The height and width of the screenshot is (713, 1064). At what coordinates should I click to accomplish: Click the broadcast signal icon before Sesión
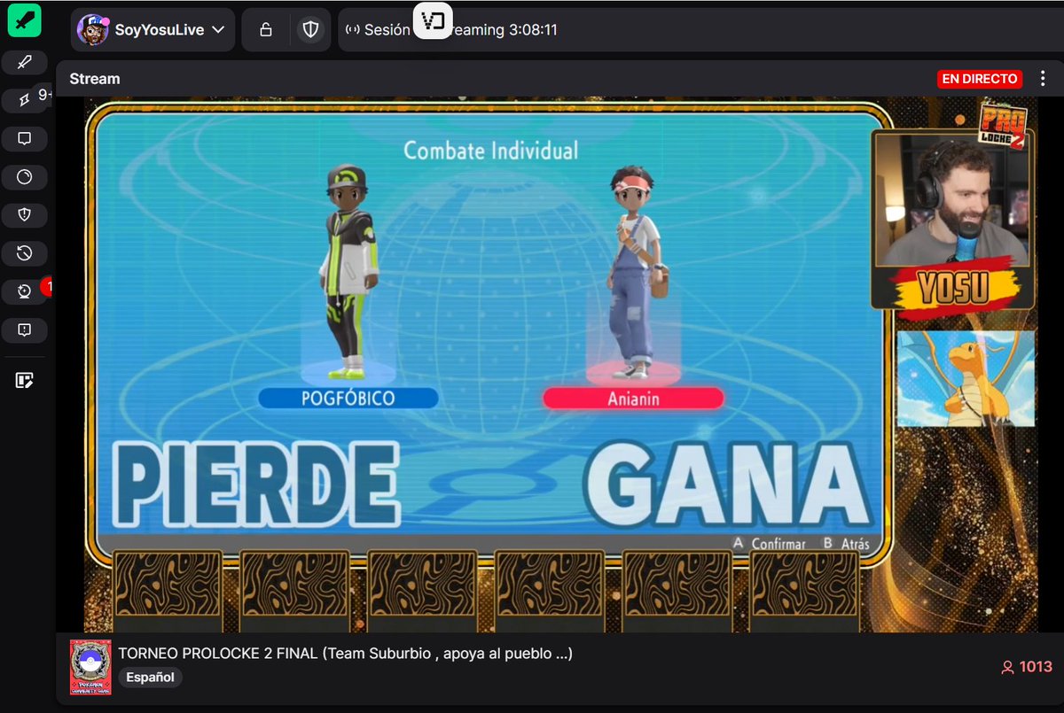pos(352,30)
